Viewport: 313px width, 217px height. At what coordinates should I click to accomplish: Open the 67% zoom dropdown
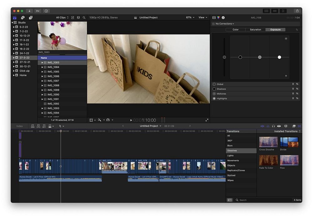coord(190,18)
